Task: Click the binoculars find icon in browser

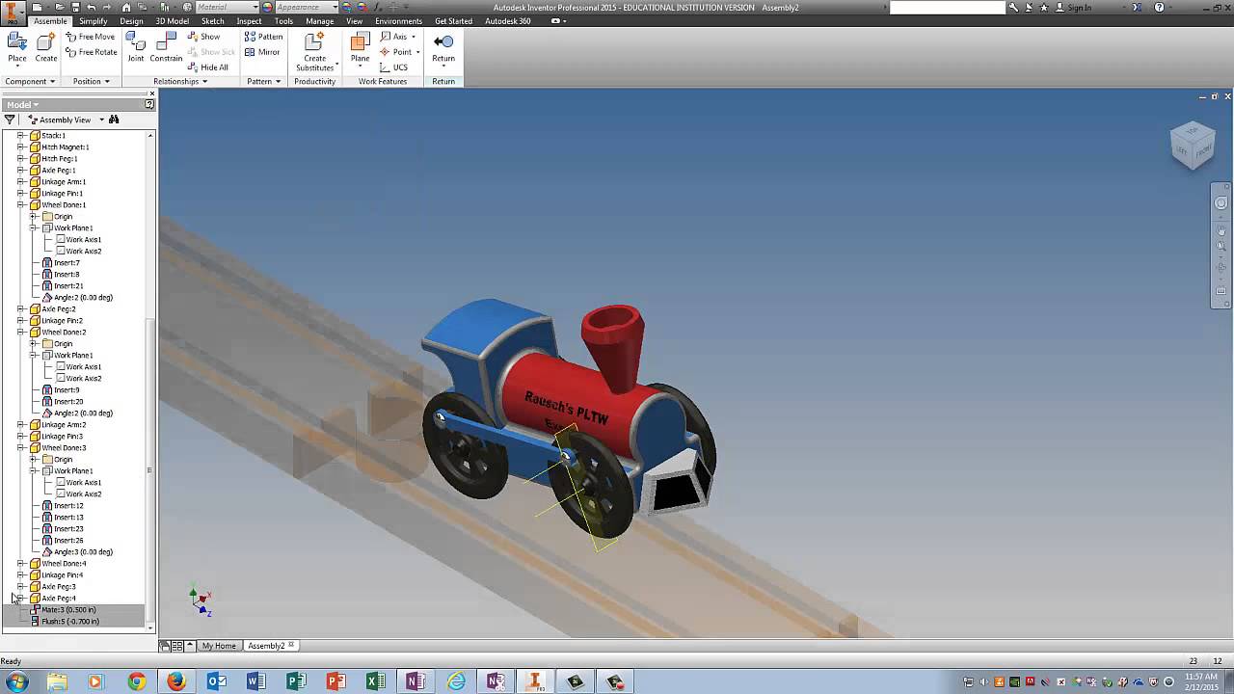Action: pos(114,120)
